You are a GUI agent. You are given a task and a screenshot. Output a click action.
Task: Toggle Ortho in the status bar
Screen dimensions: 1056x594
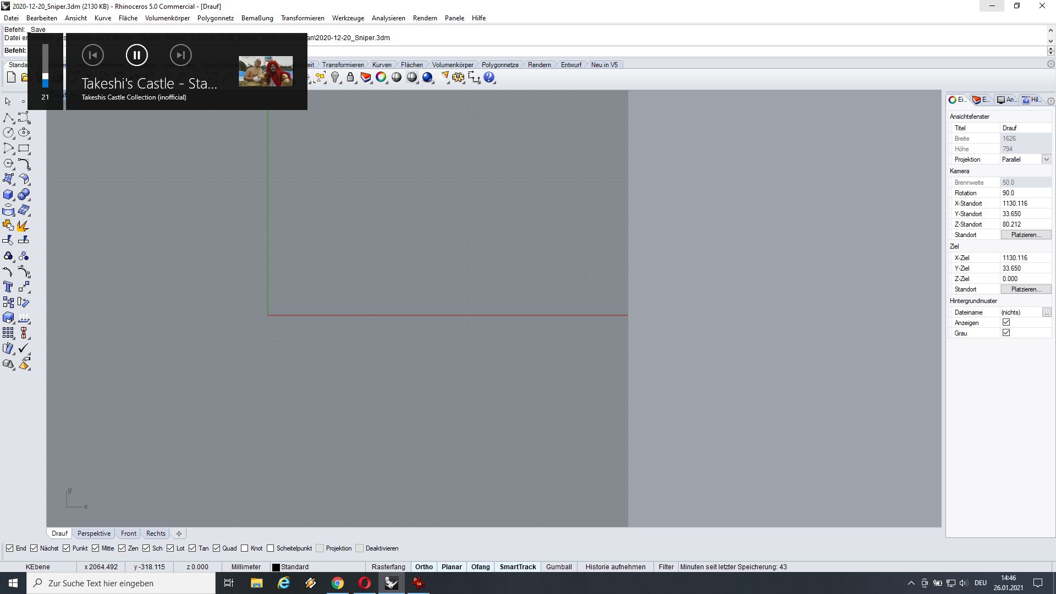point(424,567)
